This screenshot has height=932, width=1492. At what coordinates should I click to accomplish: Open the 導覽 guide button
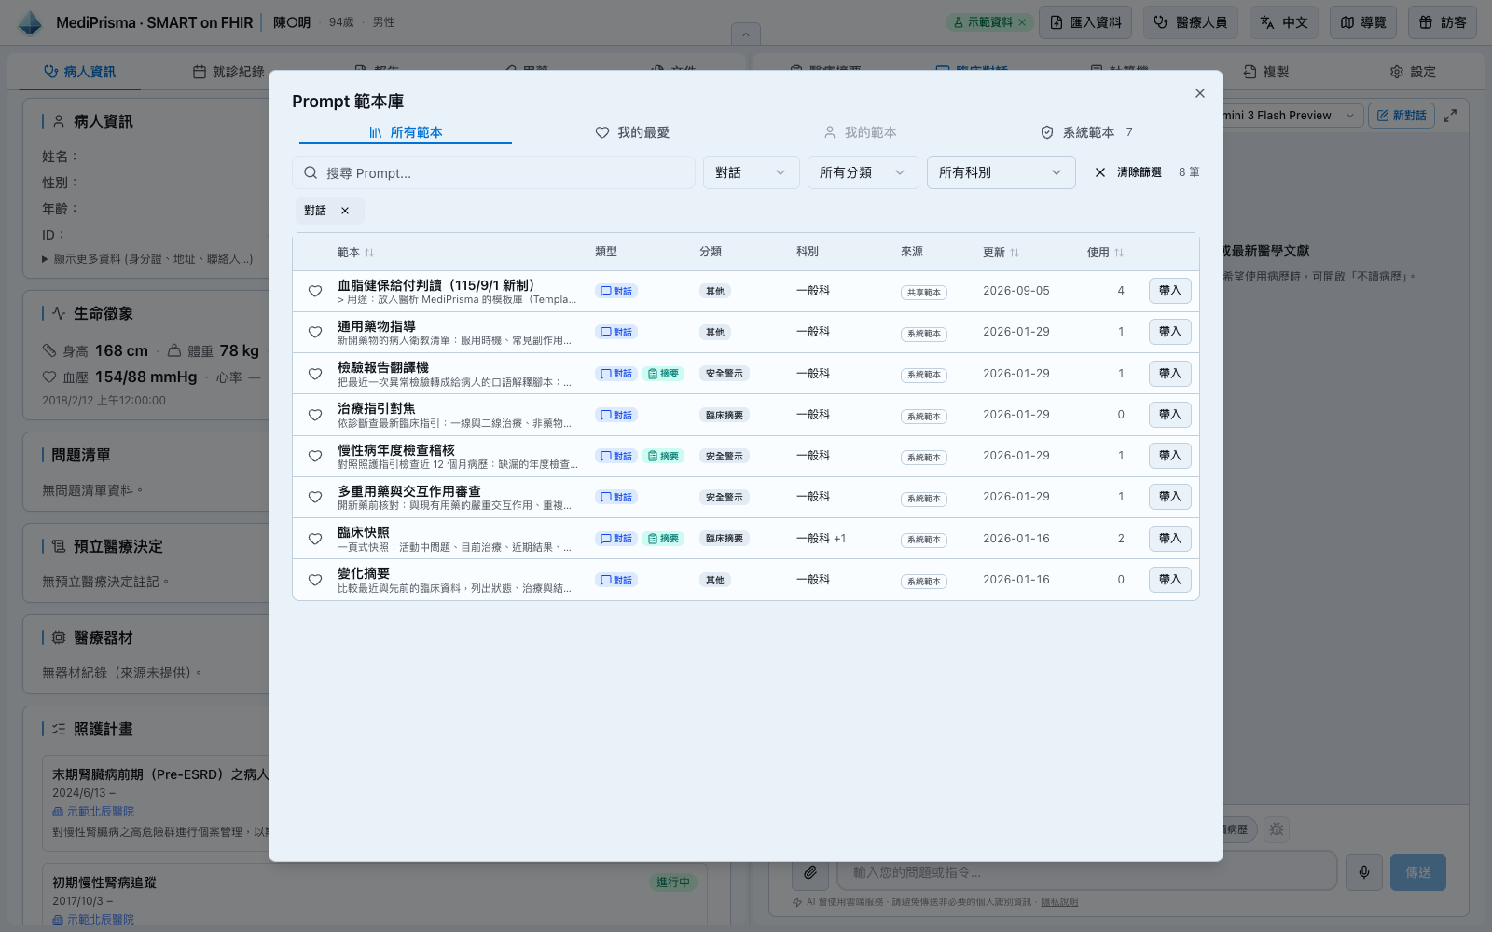[x=1363, y=22]
